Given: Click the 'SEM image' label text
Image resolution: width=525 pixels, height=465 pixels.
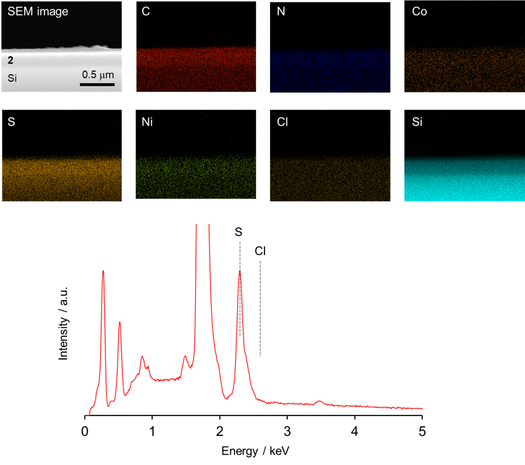Looking at the screenshot, I should [38, 11].
